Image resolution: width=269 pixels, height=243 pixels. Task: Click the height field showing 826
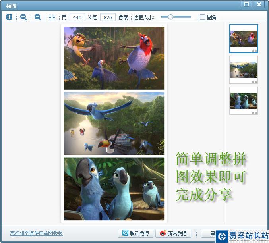[108, 17]
